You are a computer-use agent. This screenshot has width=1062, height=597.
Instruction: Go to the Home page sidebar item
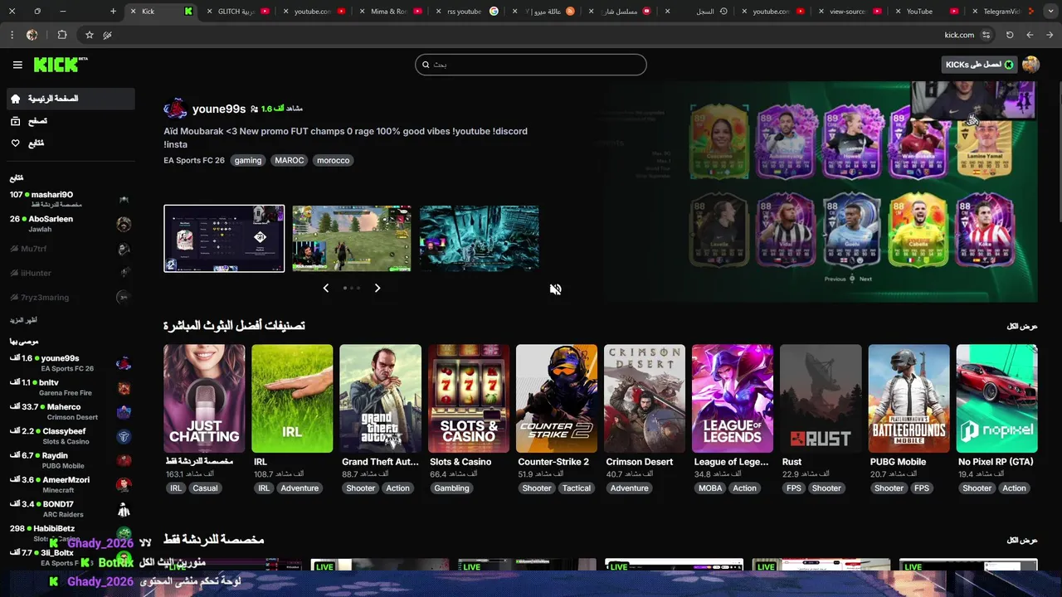(x=70, y=99)
